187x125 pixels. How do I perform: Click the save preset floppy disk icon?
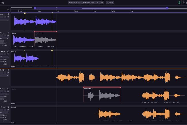(x=102, y=3)
